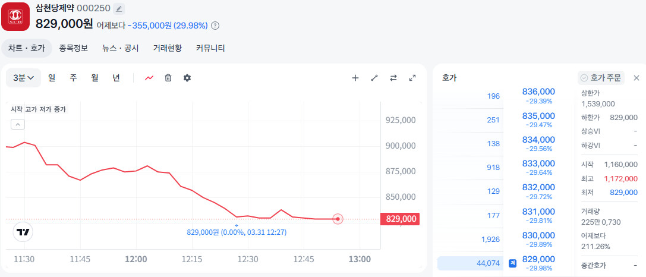Viewport: 646px width, 277px height.
Task: Open the 뉴스 · 공시 tab
Action: [120, 48]
